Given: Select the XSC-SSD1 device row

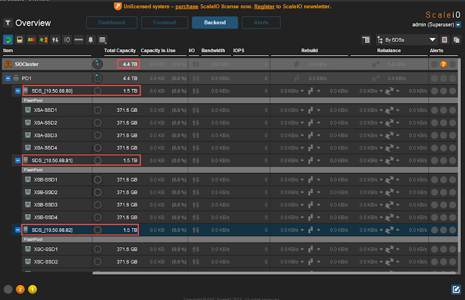Looking at the screenshot, I should 239,250.
